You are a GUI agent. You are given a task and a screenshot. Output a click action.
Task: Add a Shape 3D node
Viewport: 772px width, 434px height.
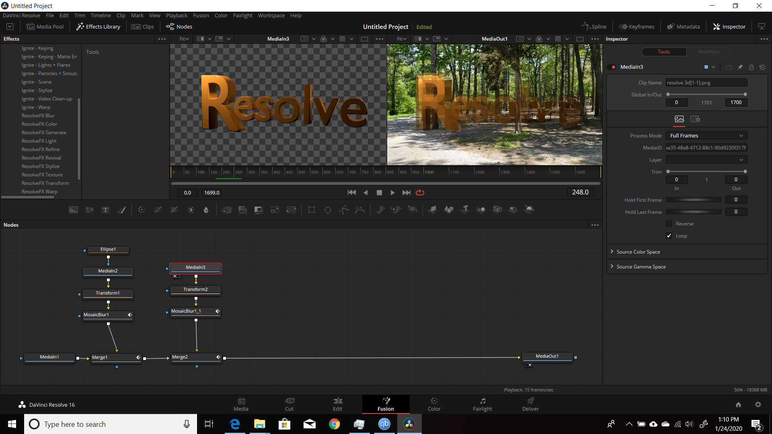pos(449,209)
